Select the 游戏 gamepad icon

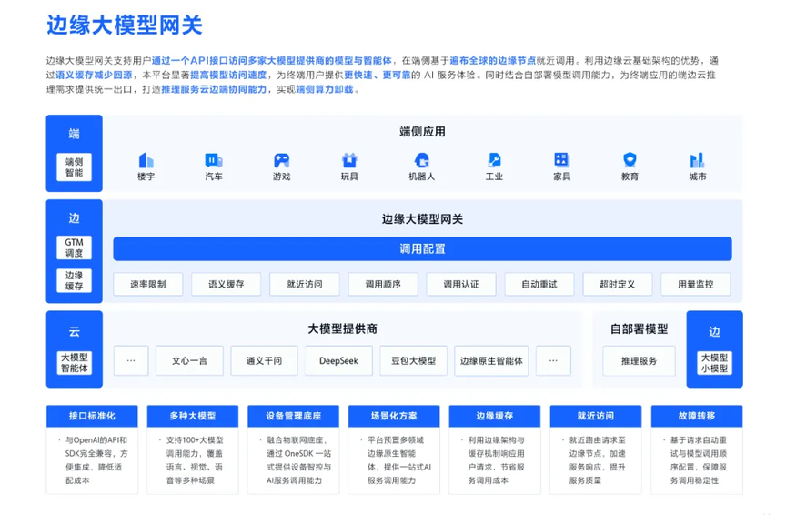coord(282,160)
